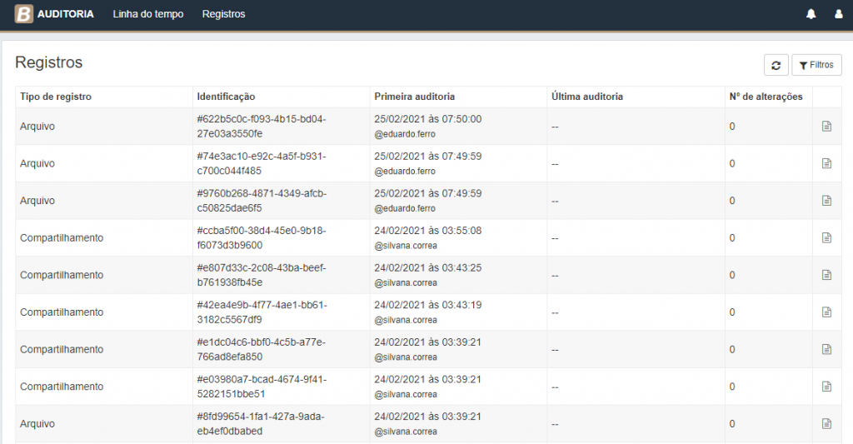Open the notifications bell
The image size is (853, 444).
(x=811, y=14)
